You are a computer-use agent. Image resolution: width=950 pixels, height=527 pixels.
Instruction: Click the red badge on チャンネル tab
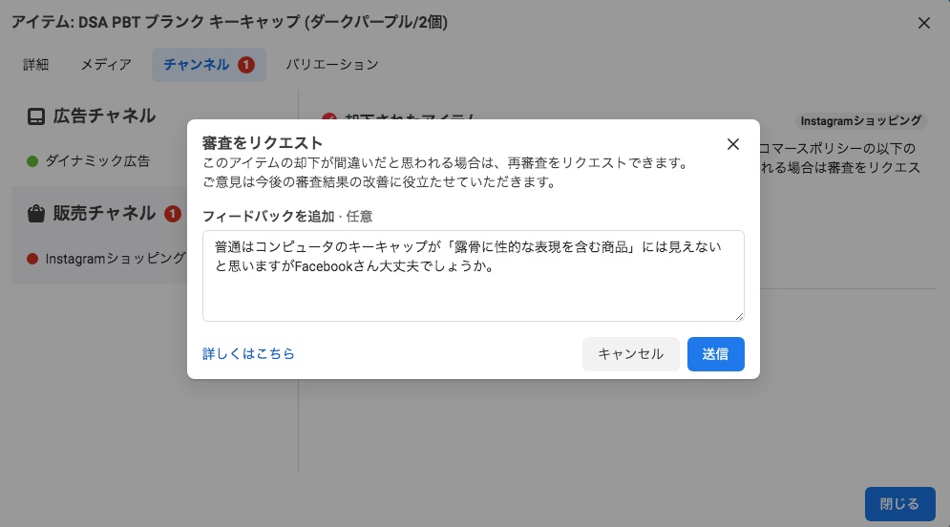coord(246,65)
